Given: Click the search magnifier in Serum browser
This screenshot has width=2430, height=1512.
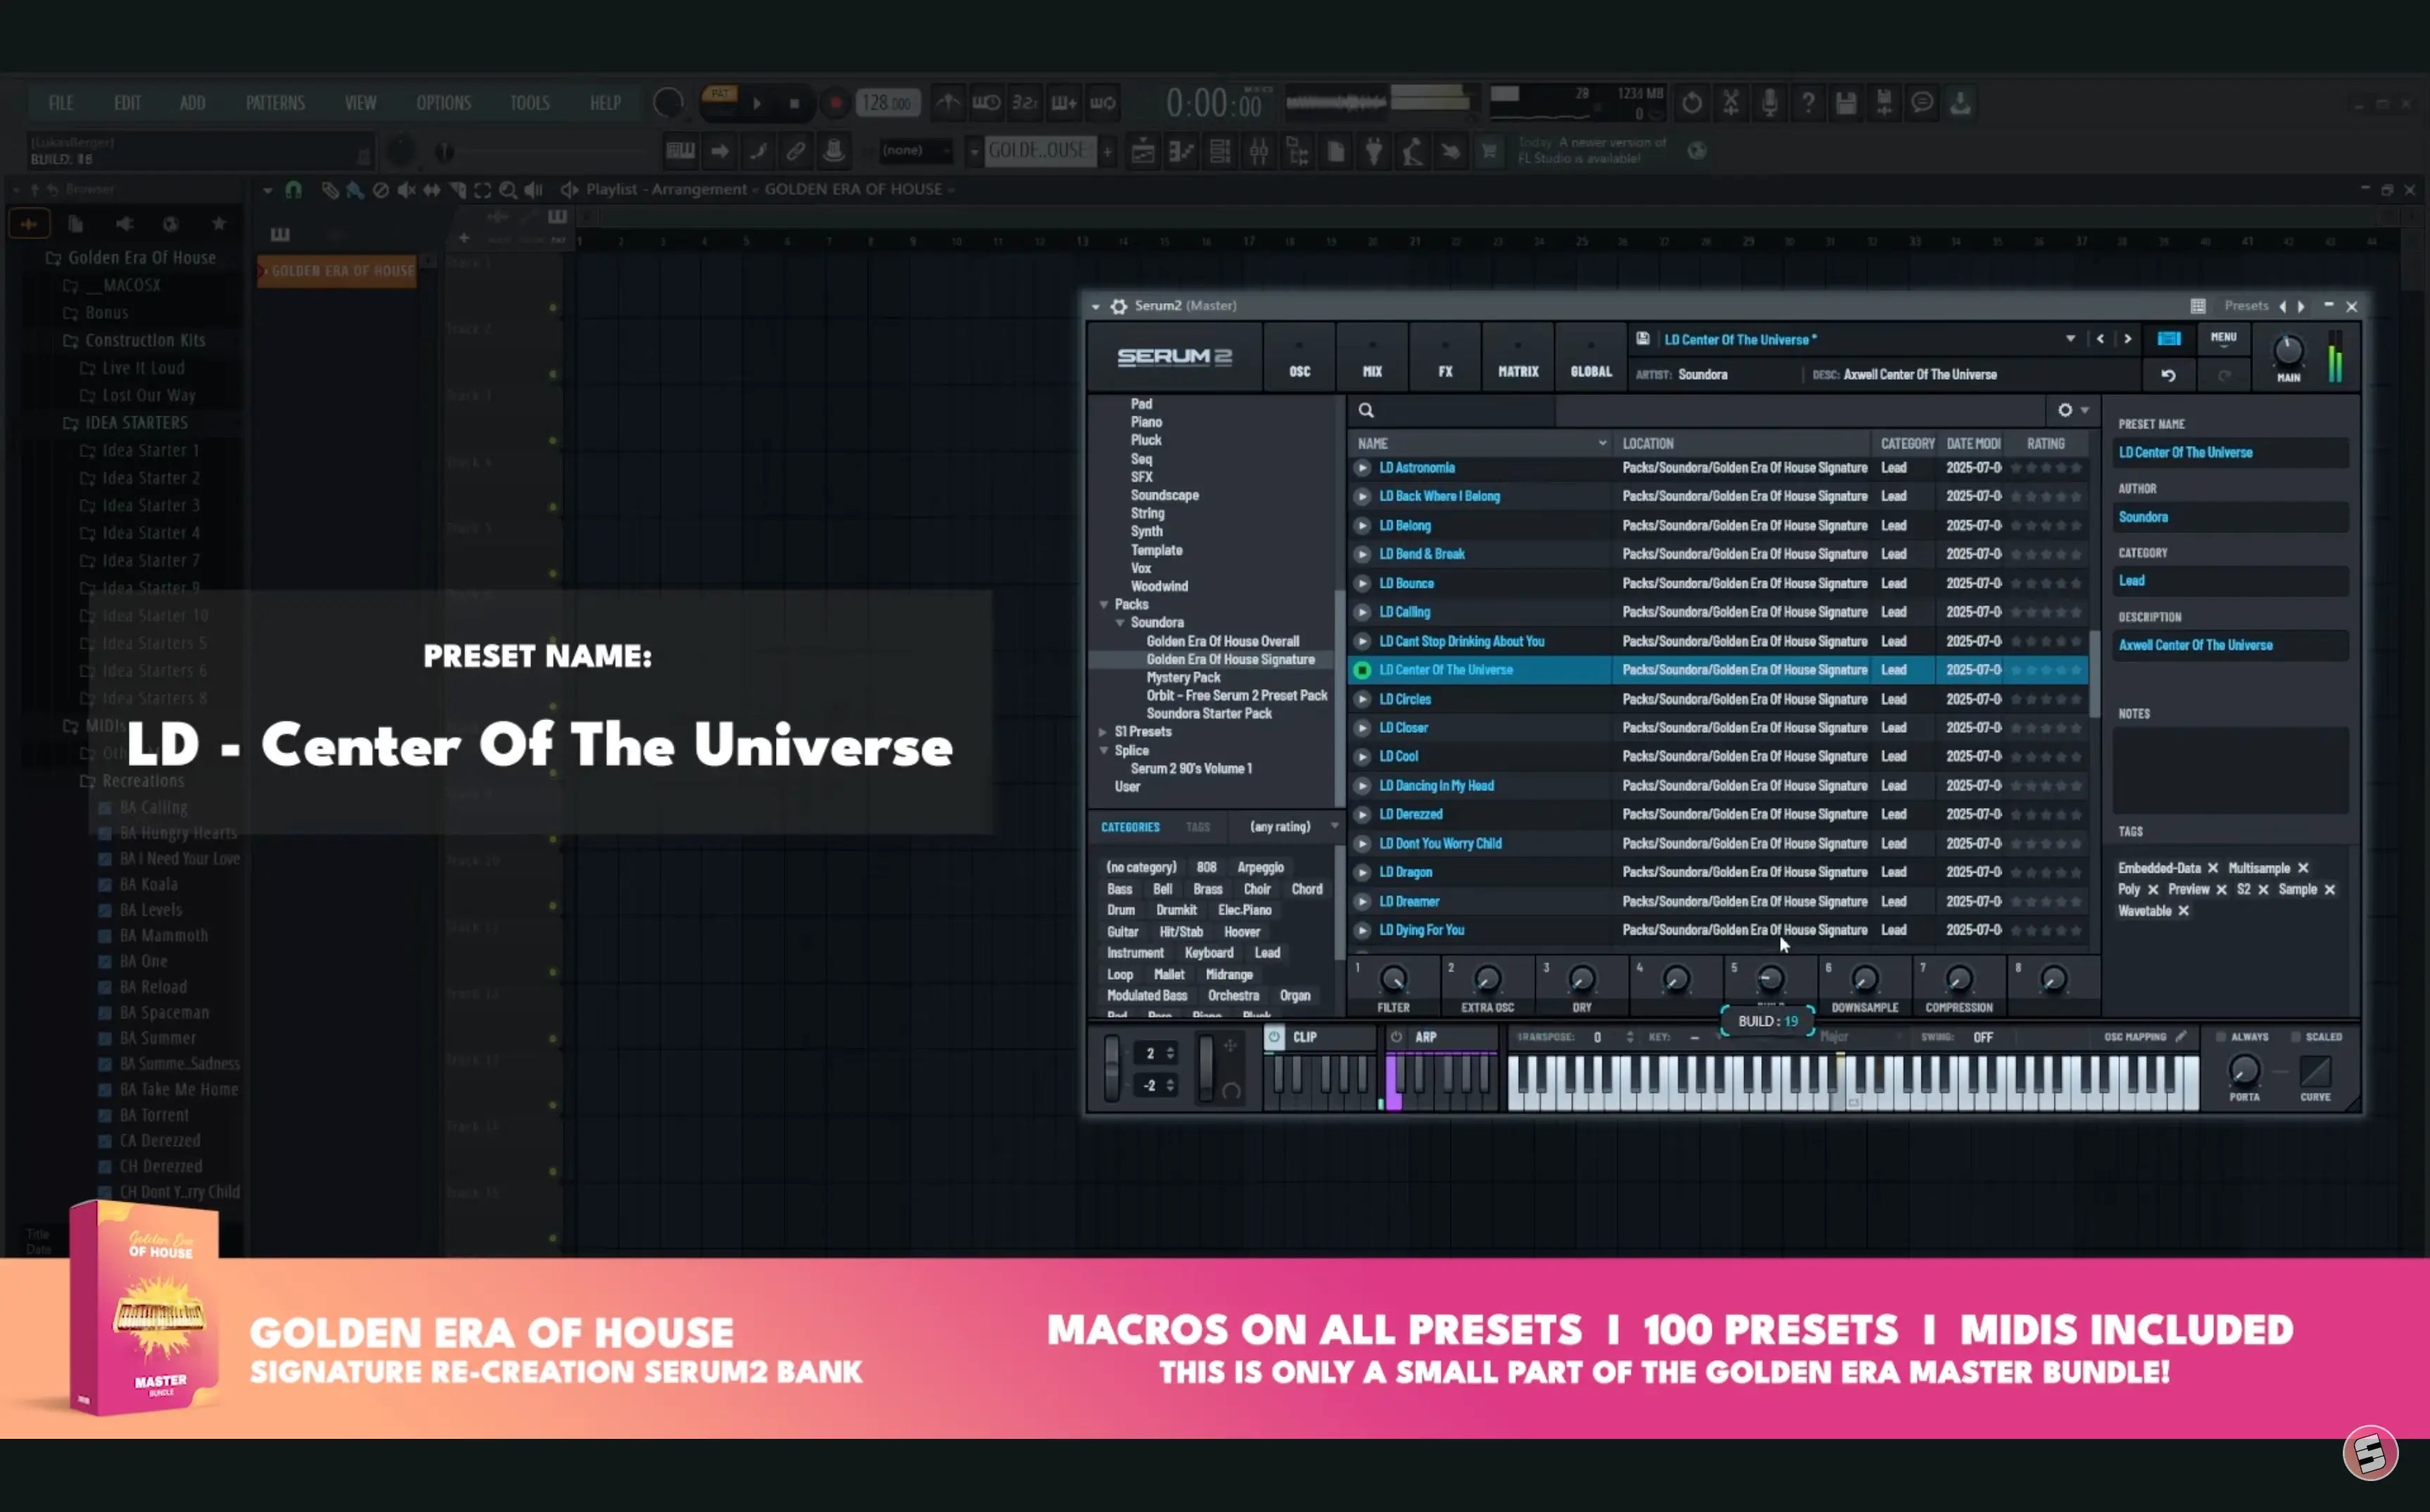Looking at the screenshot, I should coord(1366,410).
